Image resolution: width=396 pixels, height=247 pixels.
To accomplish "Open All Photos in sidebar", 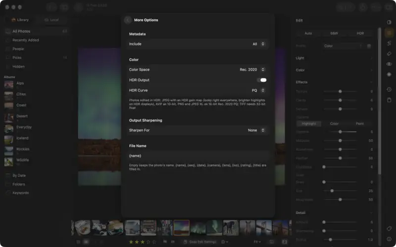I will click(x=36, y=31).
